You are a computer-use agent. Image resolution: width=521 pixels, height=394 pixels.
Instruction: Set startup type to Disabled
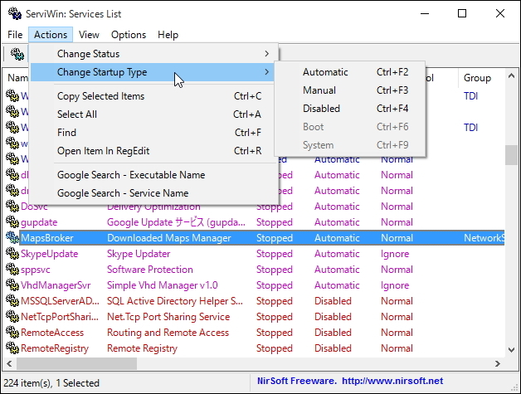click(350, 109)
